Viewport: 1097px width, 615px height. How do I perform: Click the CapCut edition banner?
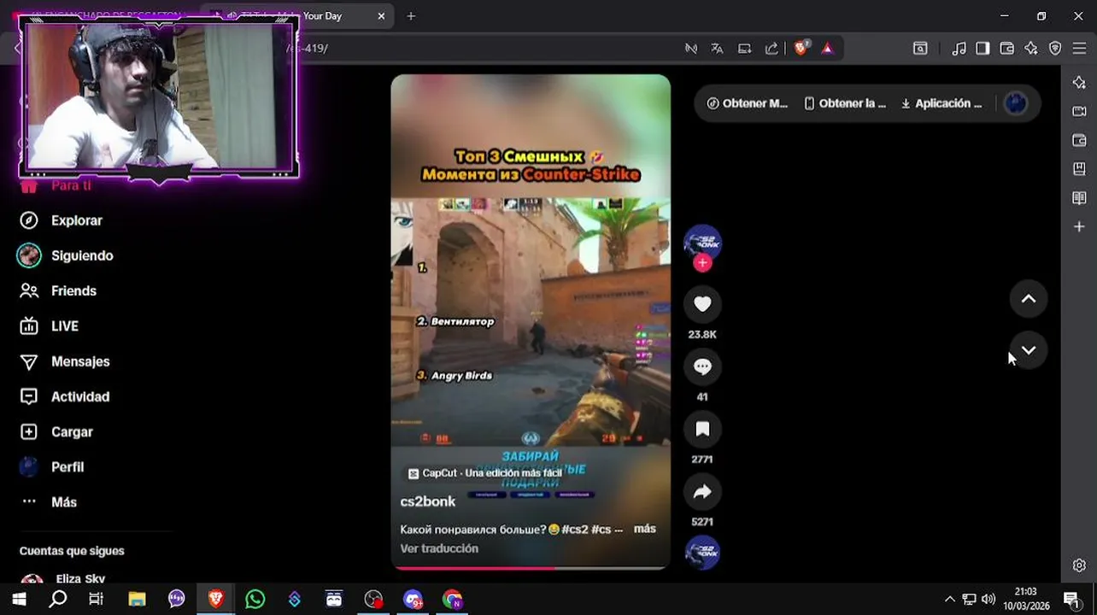click(x=484, y=473)
